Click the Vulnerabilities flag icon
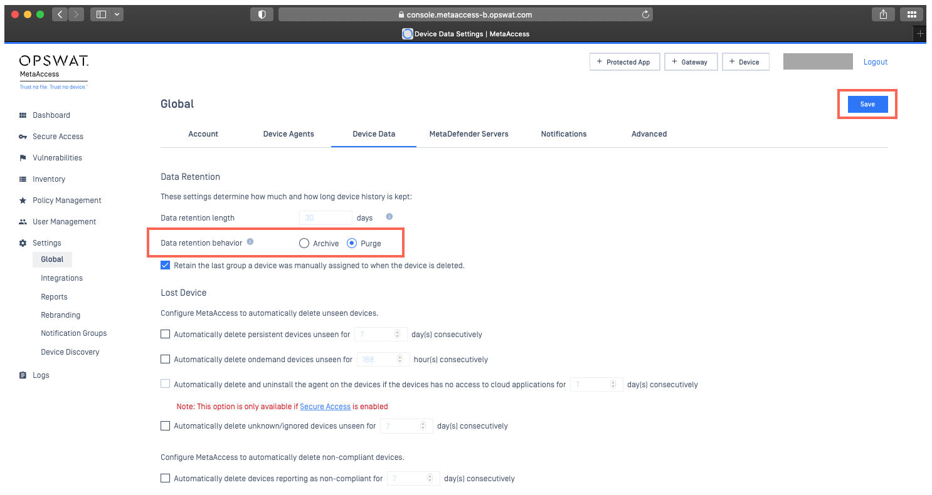The width and height of the screenshot is (932, 495). click(23, 158)
